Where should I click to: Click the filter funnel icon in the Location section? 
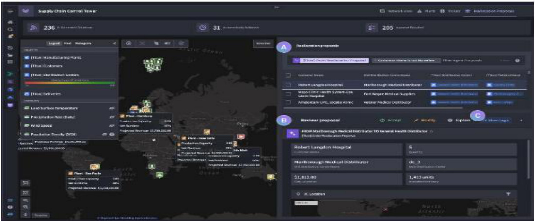(x=508, y=194)
